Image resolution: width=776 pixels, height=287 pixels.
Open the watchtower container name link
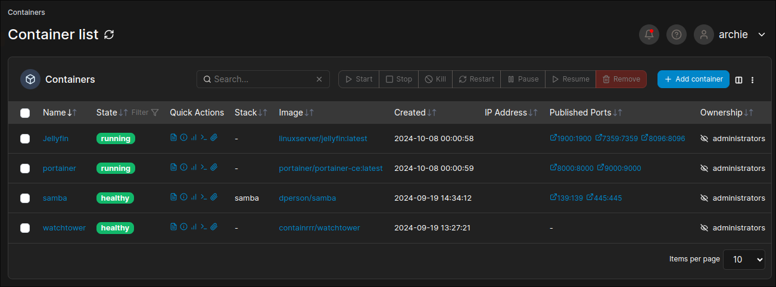64,228
